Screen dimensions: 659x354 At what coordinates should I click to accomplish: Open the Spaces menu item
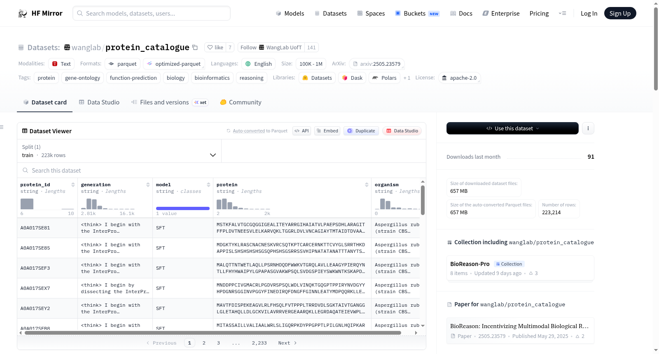click(x=371, y=14)
